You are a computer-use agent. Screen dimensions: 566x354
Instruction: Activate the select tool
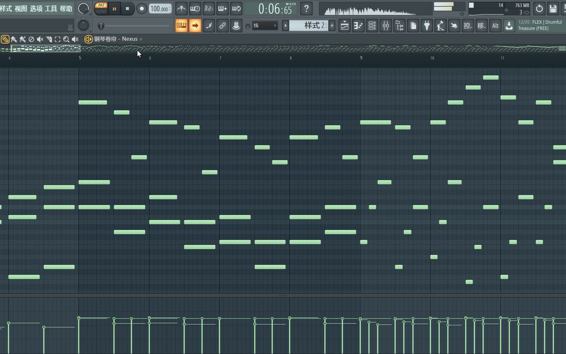click(x=57, y=39)
